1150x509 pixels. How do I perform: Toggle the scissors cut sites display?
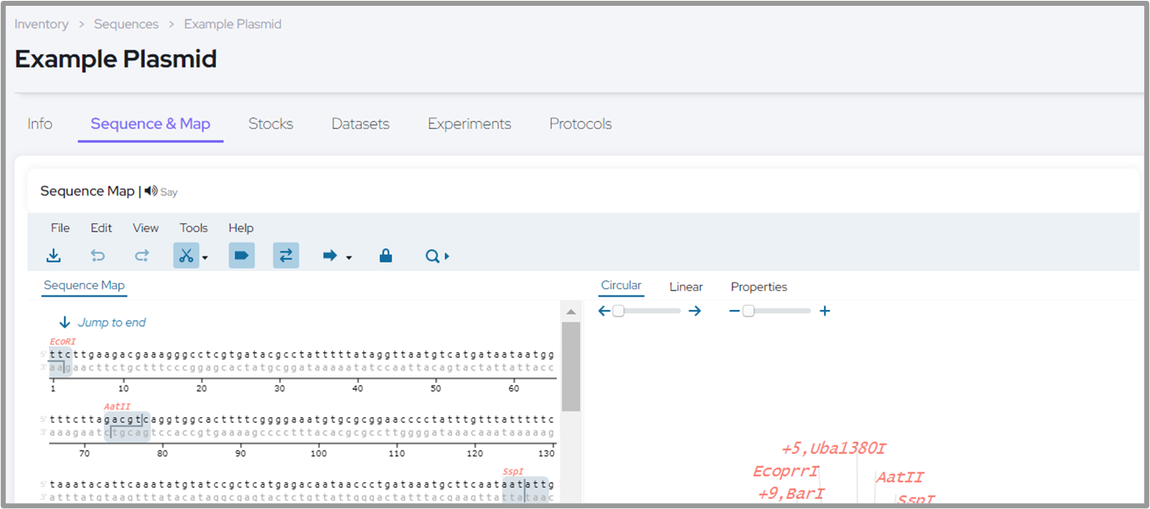tap(186, 256)
